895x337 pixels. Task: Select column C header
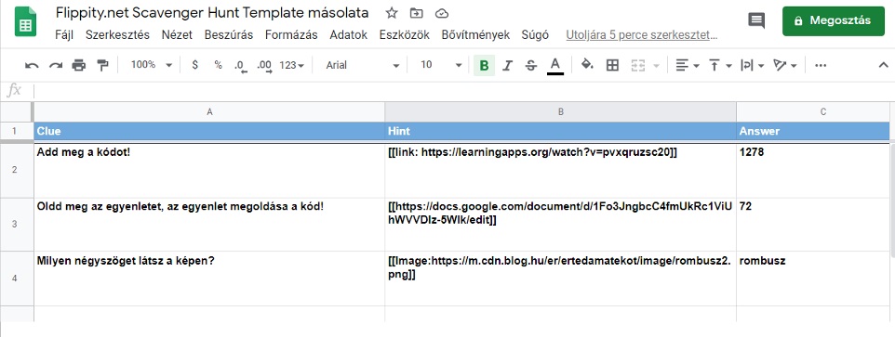coord(813,112)
